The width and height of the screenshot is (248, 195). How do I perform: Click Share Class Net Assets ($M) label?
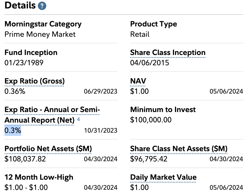click(x=179, y=149)
